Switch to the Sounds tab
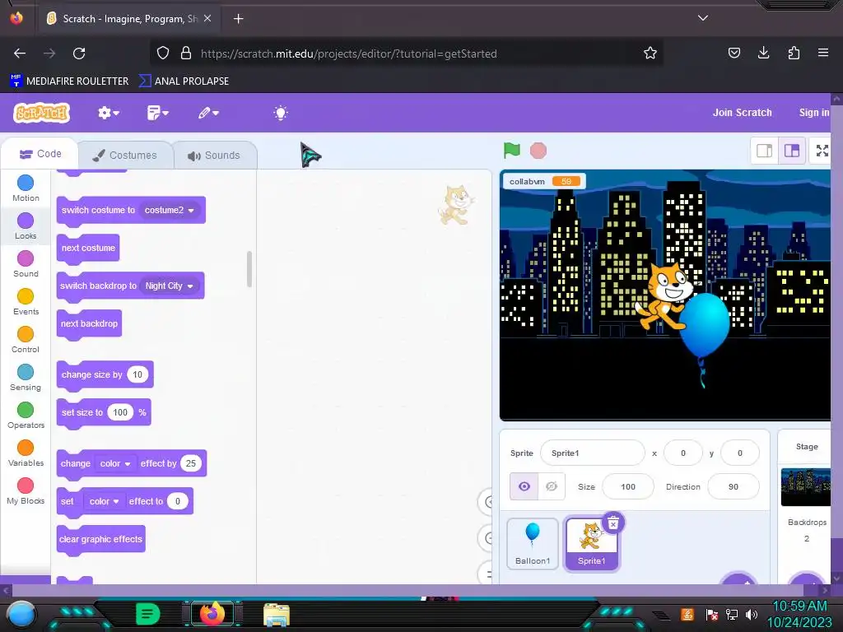The height and width of the screenshot is (632, 843). tap(214, 156)
